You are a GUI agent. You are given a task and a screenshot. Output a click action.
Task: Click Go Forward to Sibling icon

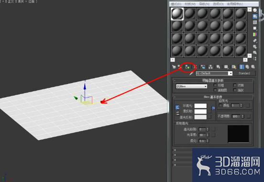(x=253, y=67)
